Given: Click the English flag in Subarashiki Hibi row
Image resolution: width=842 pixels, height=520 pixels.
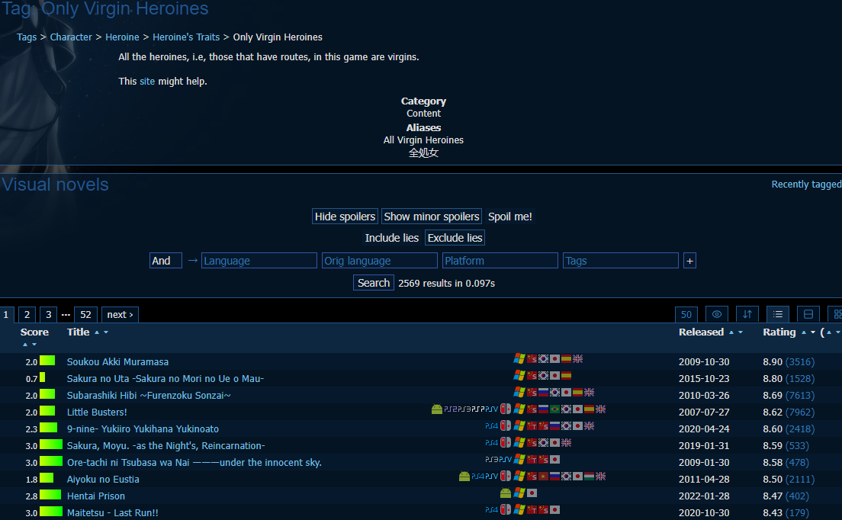Looking at the screenshot, I should (589, 392).
